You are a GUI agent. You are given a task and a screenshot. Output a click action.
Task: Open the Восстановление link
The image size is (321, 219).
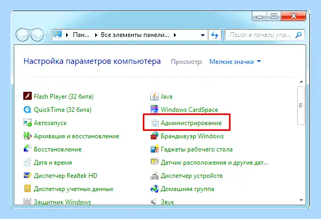tap(58, 149)
